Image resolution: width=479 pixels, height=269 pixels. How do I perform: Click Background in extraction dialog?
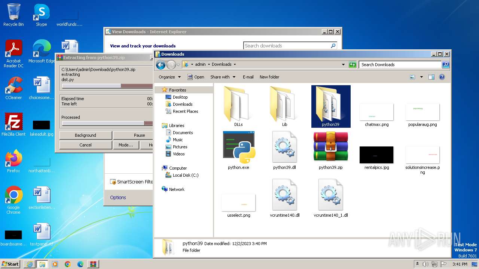coord(85,135)
